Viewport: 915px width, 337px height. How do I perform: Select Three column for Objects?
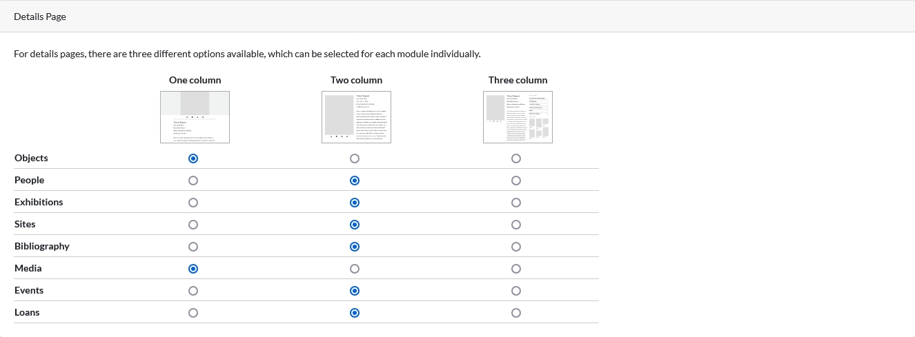pyautogui.click(x=516, y=159)
